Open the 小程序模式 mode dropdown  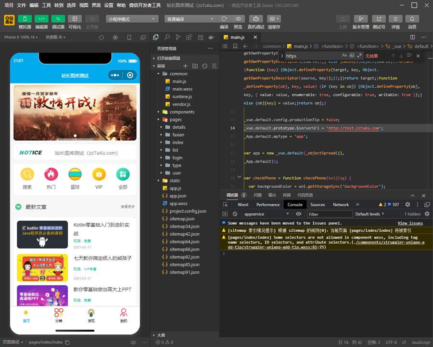(132, 19)
